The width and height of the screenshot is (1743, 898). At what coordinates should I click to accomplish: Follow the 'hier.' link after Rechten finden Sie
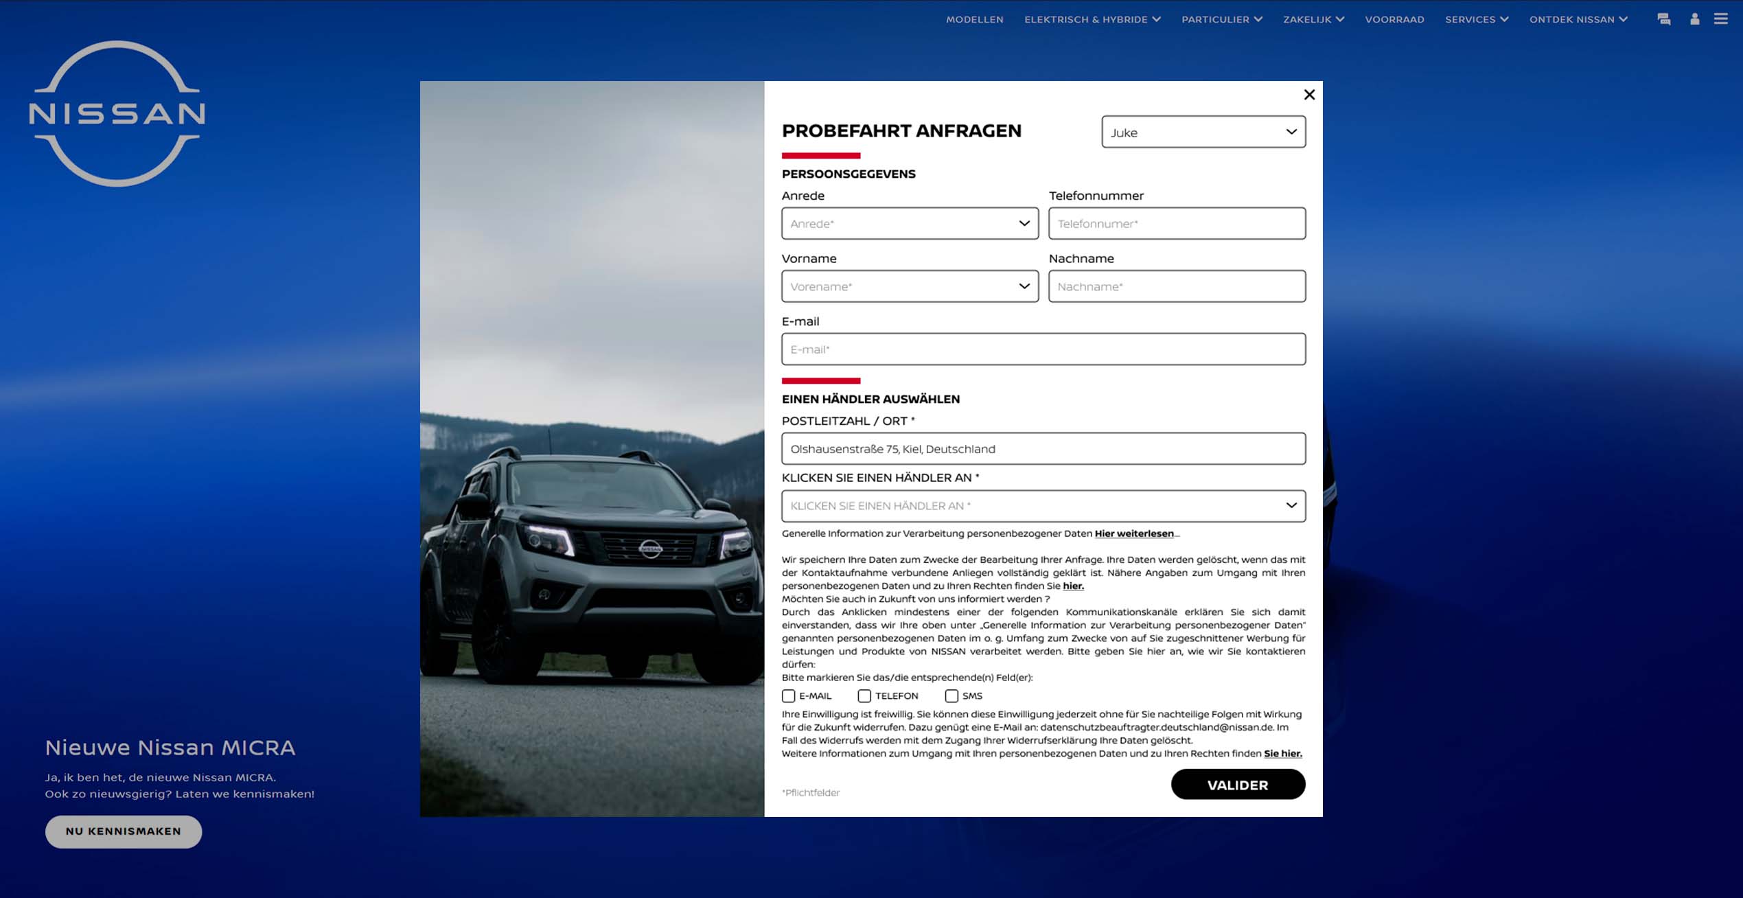coord(1073,586)
